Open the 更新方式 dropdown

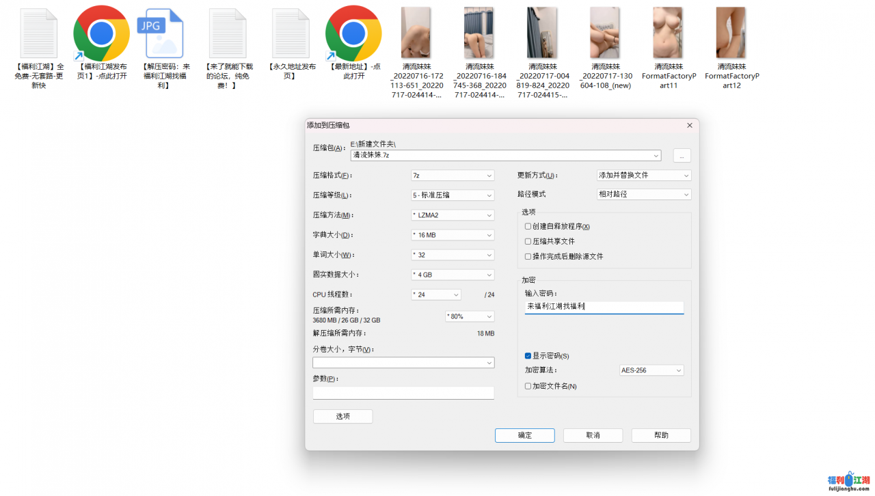[x=643, y=176]
